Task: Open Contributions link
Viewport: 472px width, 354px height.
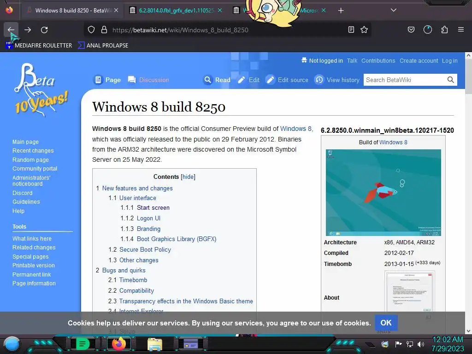Action: [x=378, y=61]
